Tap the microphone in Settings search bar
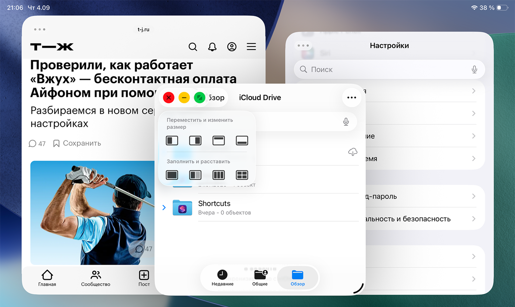Screen dimensions: 515x307 [474, 69]
